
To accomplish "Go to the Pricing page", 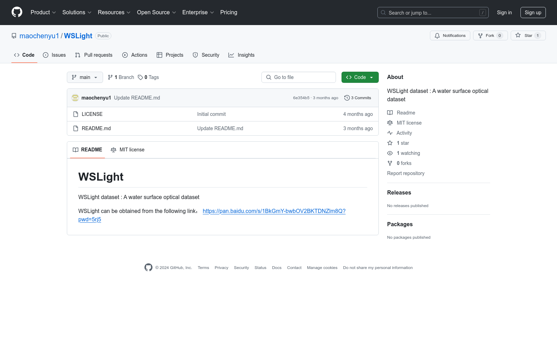I will [x=229, y=12].
